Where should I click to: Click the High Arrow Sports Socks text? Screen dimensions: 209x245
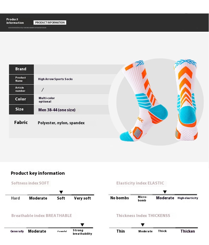[55, 79]
